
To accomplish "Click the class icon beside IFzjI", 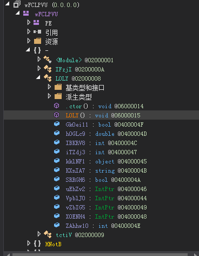I will click(x=48, y=69).
